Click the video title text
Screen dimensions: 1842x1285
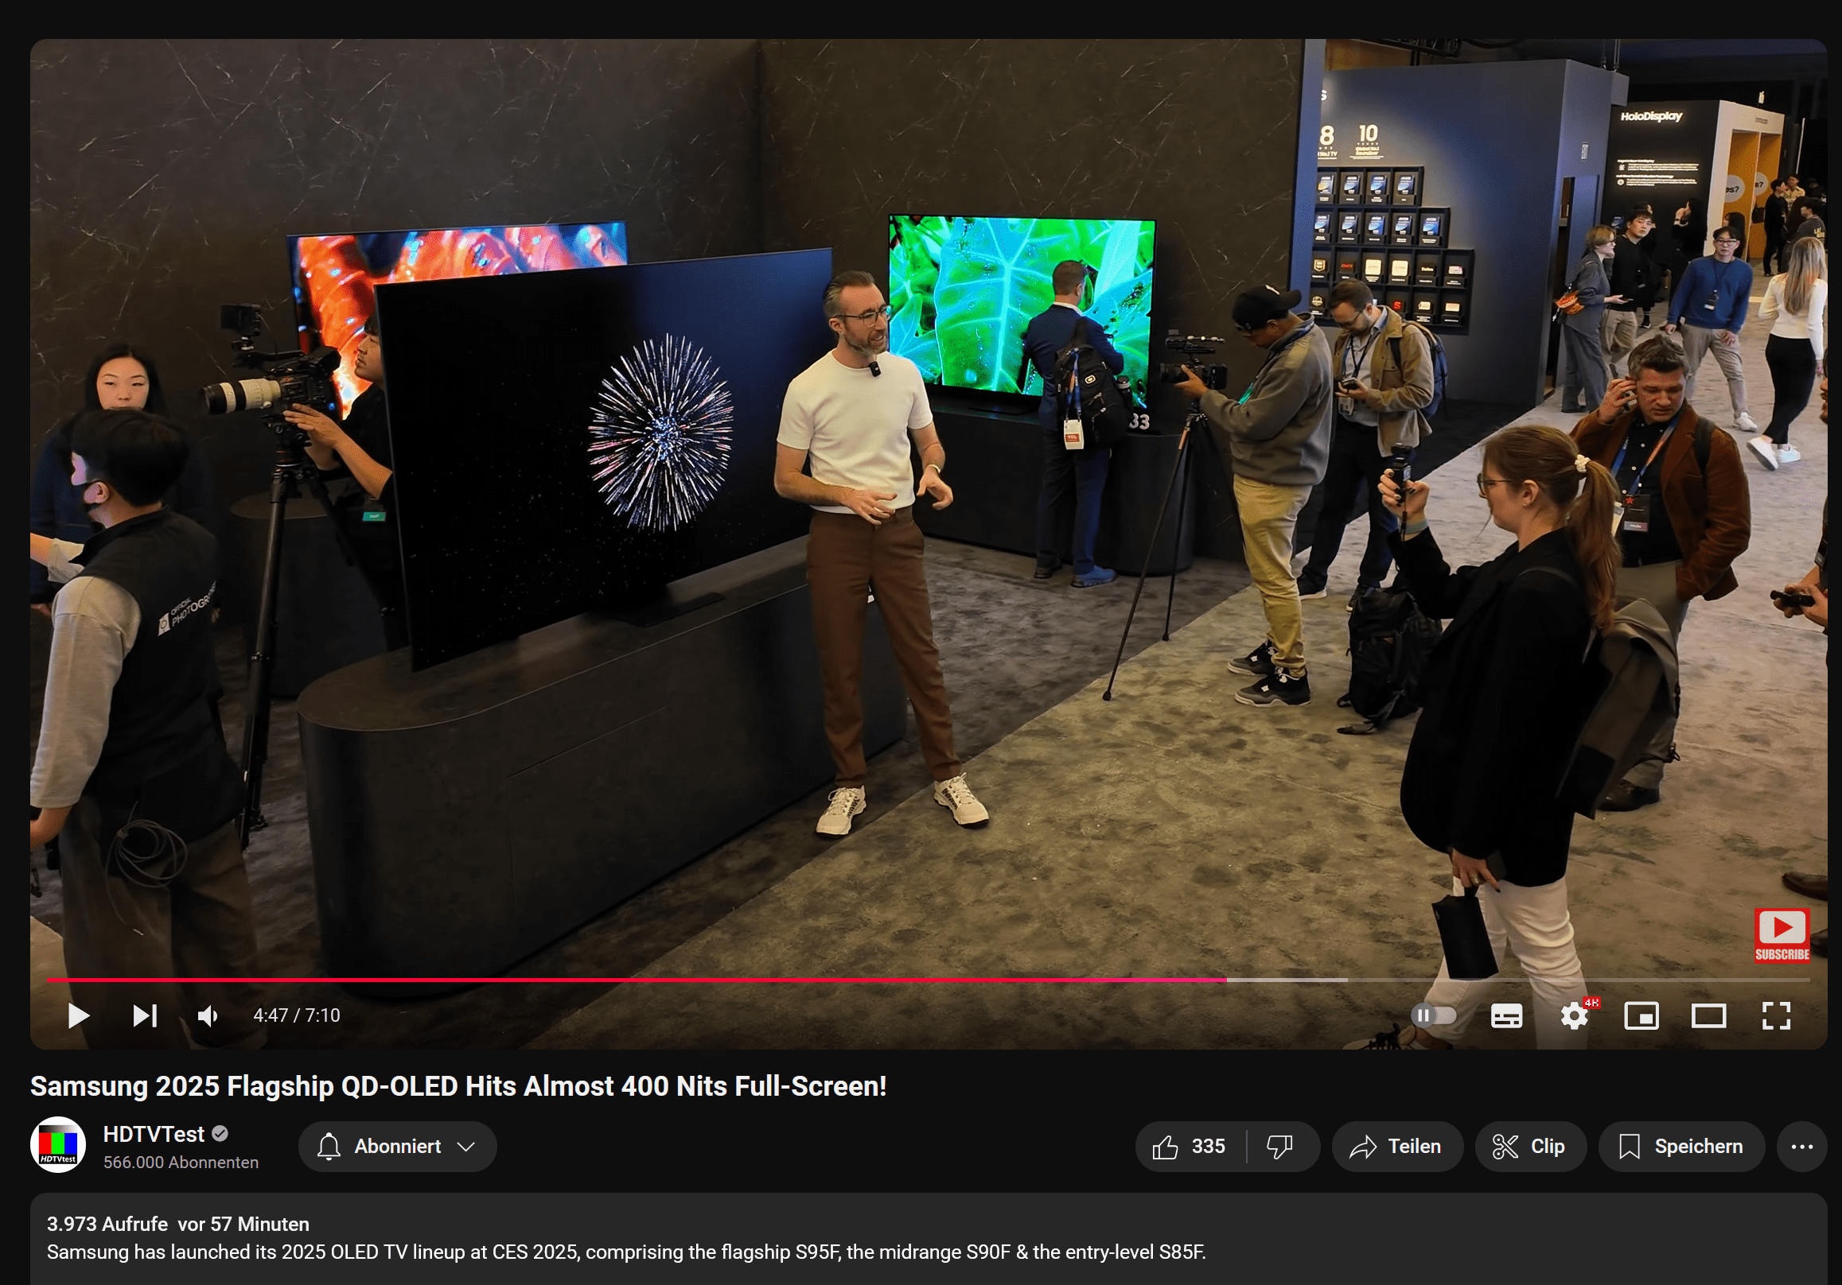(x=458, y=1086)
